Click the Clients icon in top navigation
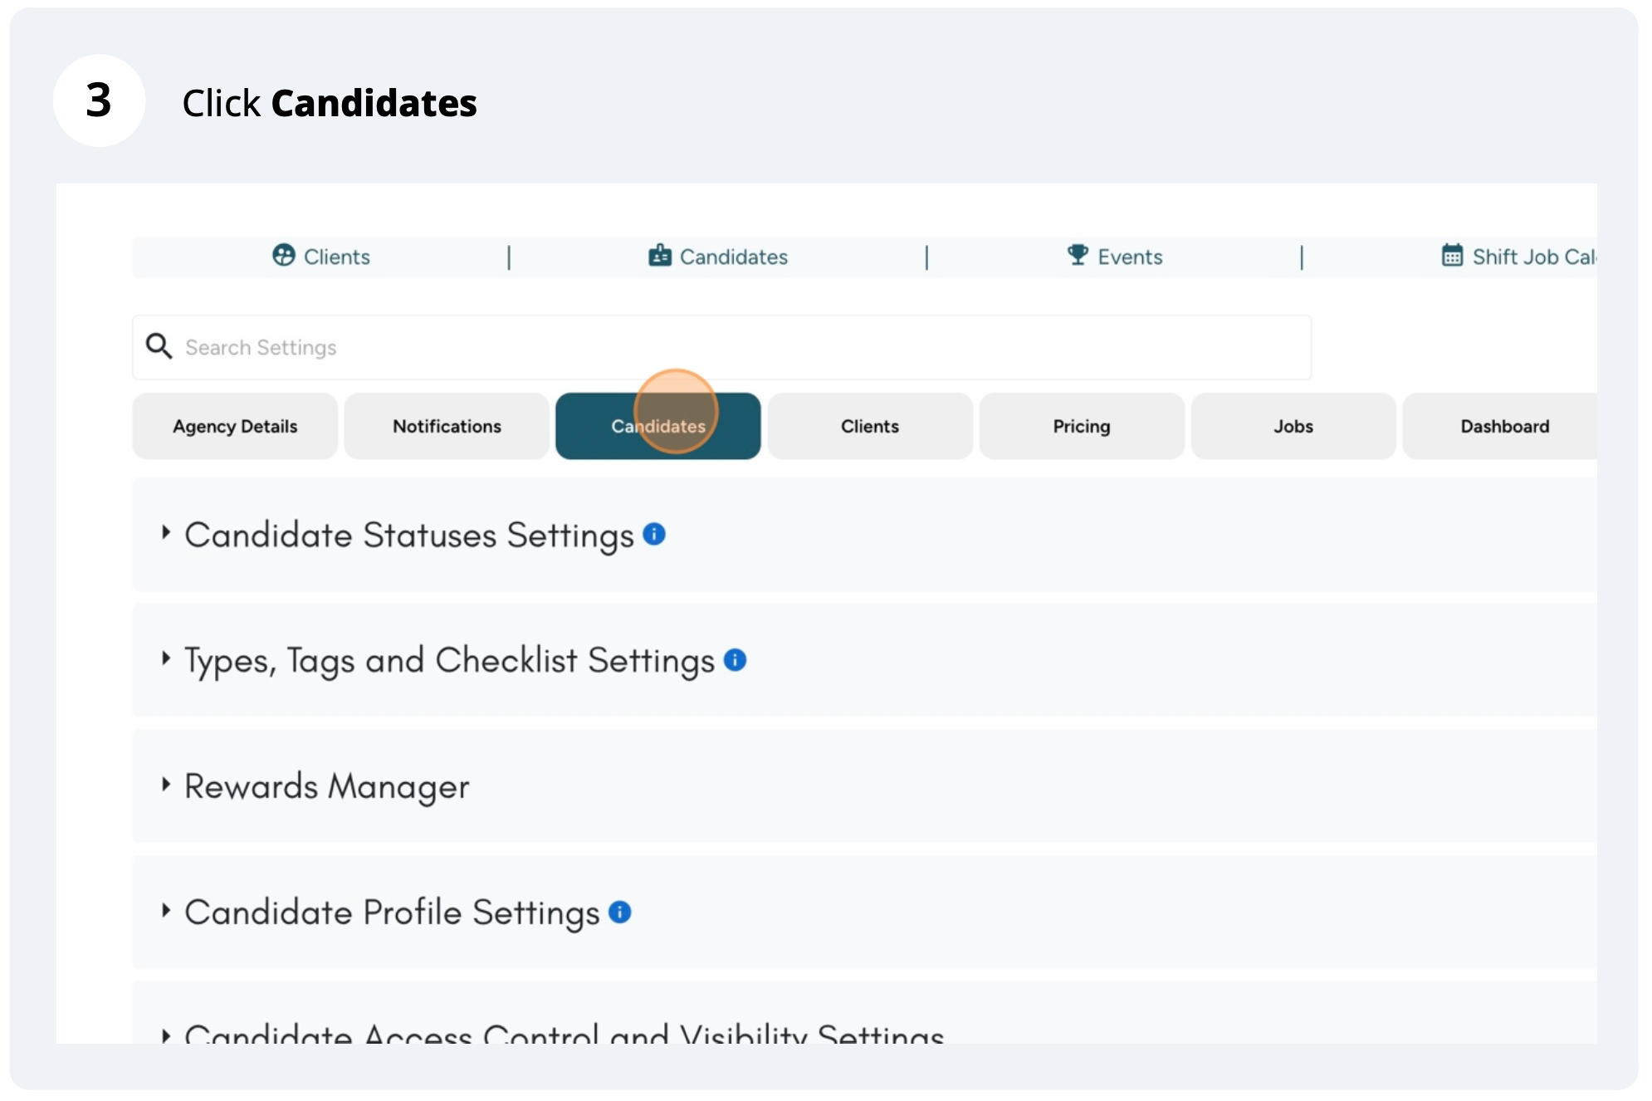 284,257
